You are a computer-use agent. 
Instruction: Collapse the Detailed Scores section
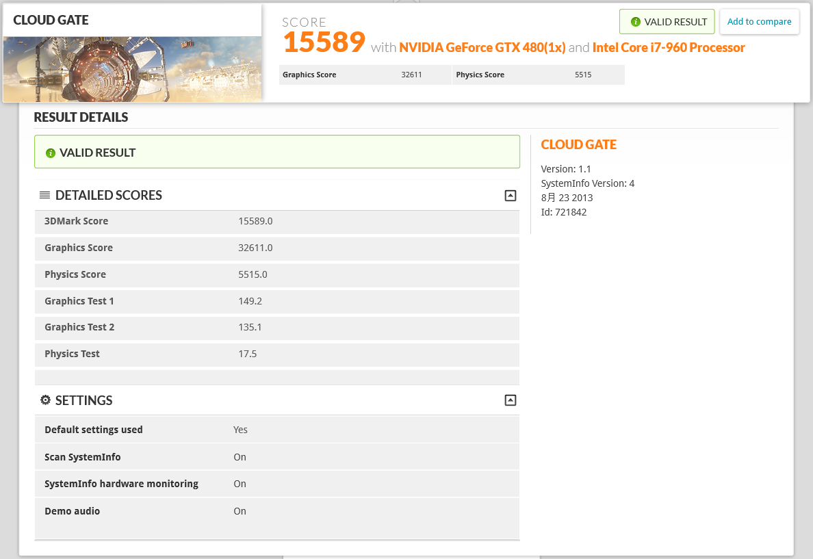511,196
